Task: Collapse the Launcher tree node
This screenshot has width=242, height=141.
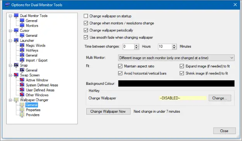Action: click(x=10, y=41)
